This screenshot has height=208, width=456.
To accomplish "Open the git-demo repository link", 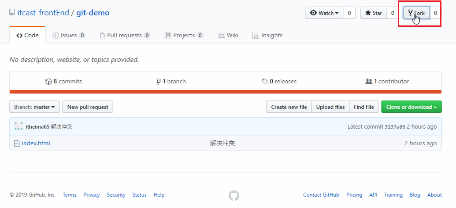I will [x=93, y=13].
